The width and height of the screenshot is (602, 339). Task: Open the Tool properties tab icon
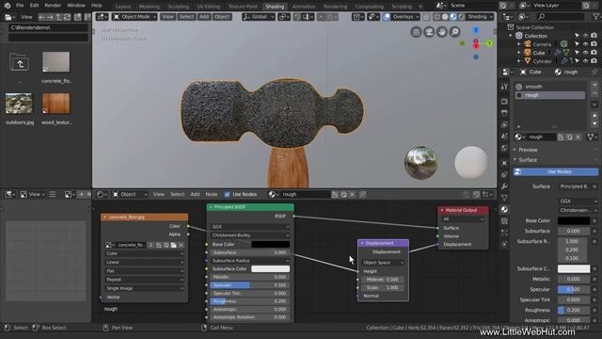coord(504,87)
